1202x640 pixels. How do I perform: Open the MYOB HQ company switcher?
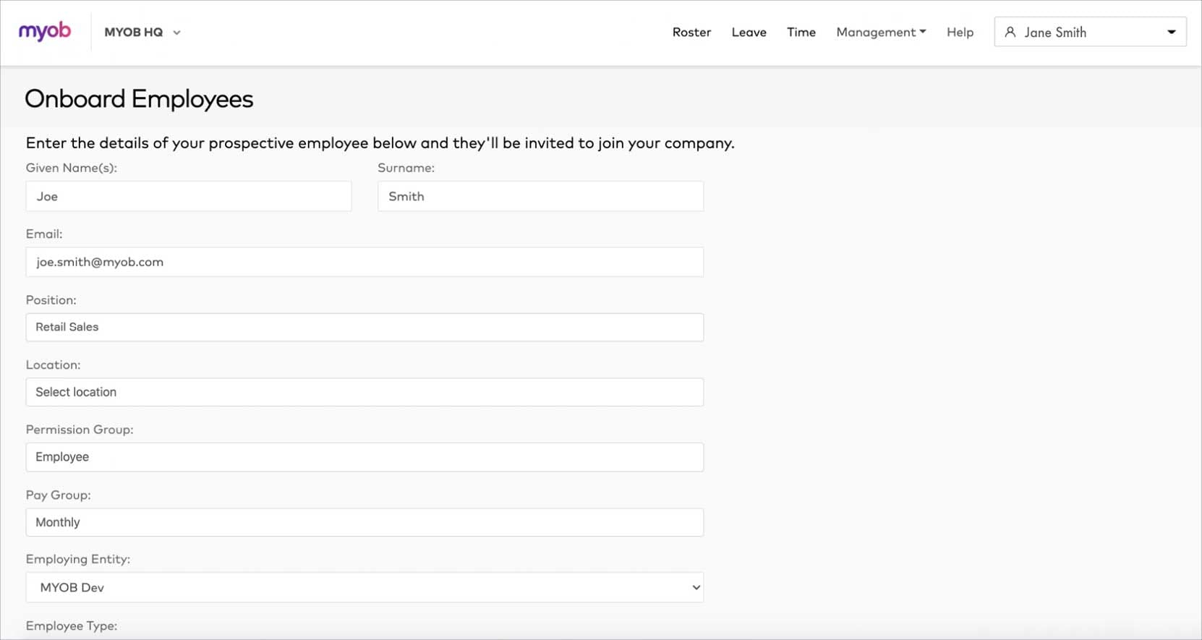[142, 33]
